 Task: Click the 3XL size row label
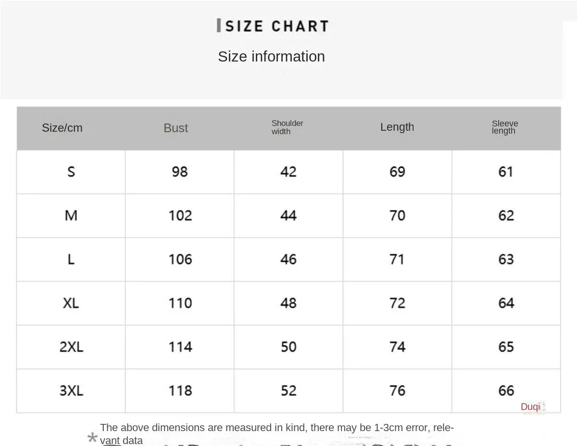71,391
